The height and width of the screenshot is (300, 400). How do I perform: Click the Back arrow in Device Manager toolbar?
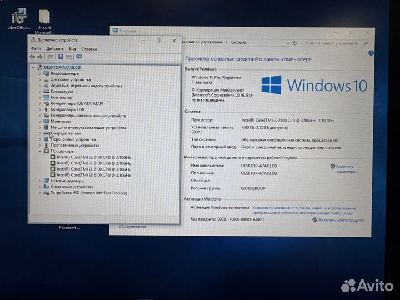32,57
